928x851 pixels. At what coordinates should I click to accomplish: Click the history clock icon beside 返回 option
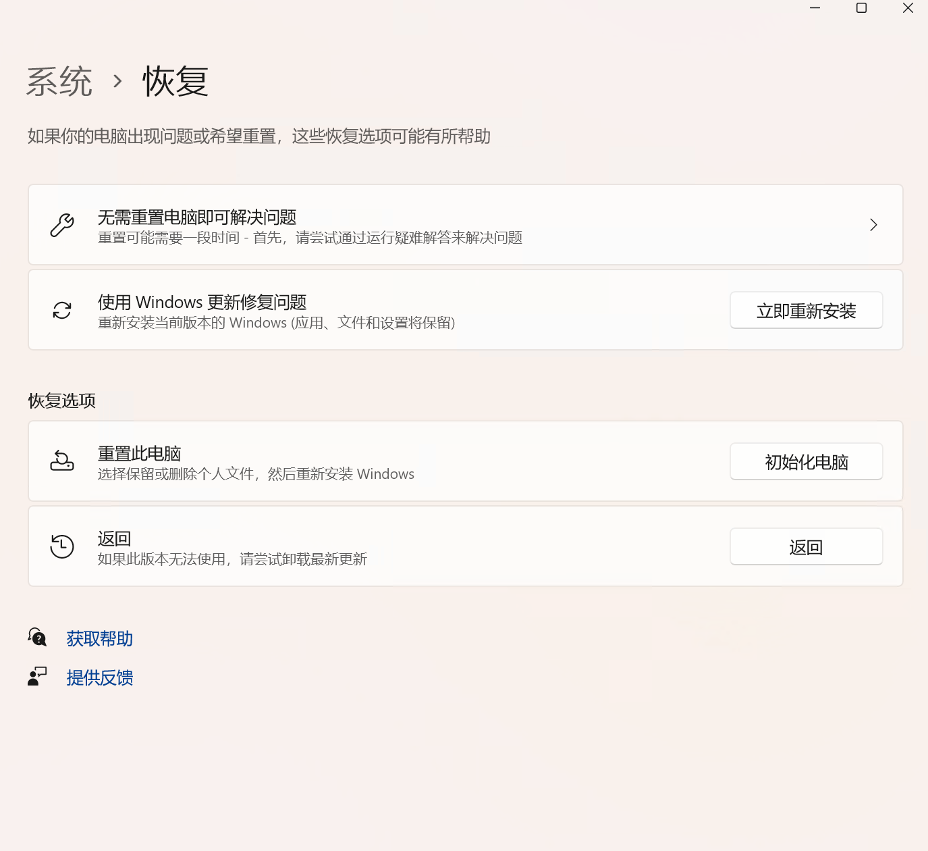coord(61,546)
